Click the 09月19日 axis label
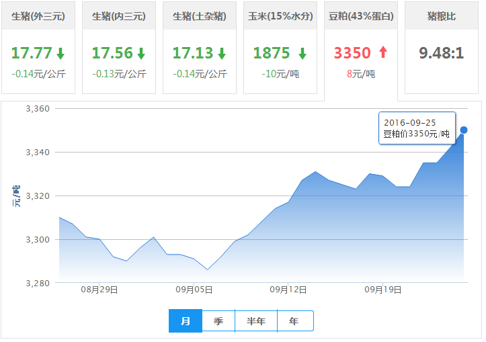 coord(382,290)
